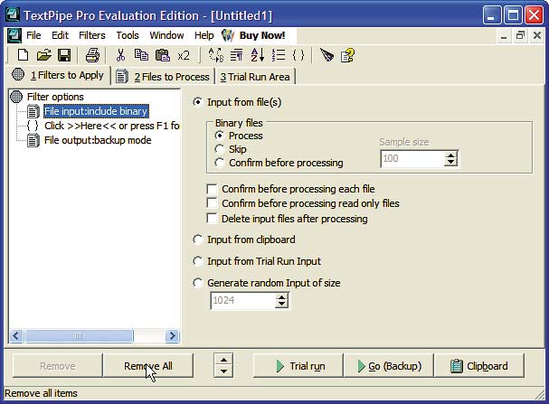Select Generate random Input of size
The width and height of the screenshot is (549, 404).
[198, 283]
